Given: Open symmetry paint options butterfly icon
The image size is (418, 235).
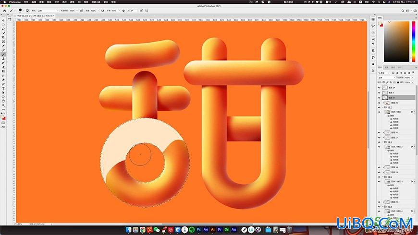Looking at the screenshot, I should (147, 11).
